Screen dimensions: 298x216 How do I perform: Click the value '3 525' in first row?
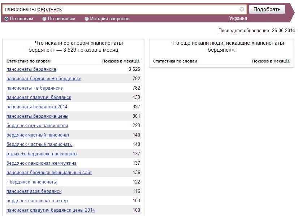click(x=134, y=69)
